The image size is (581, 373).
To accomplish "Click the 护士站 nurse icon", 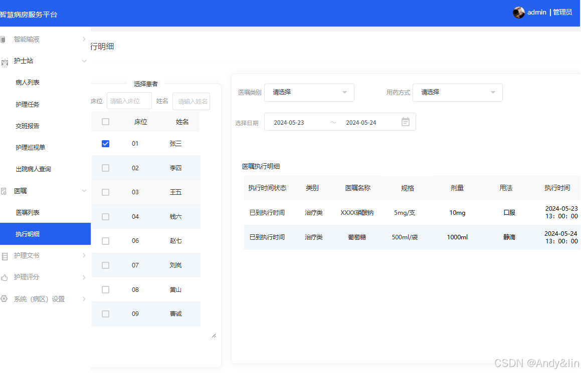I will (5, 62).
